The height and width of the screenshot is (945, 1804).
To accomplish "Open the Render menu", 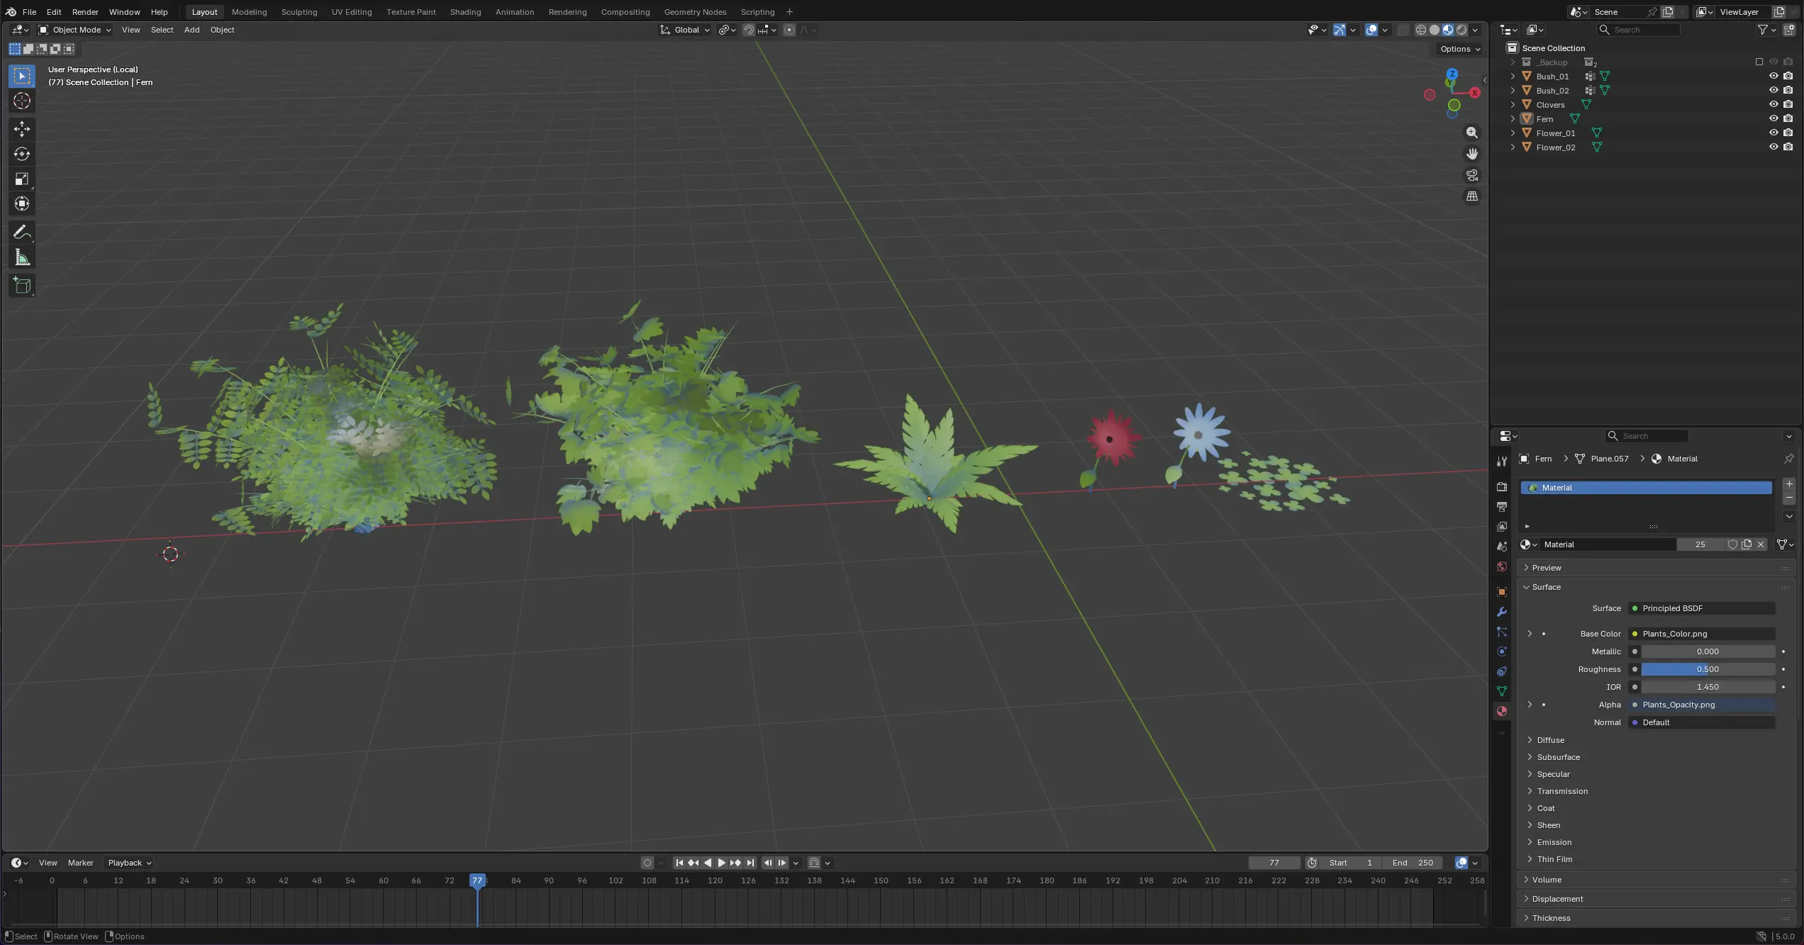I will coord(85,12).
